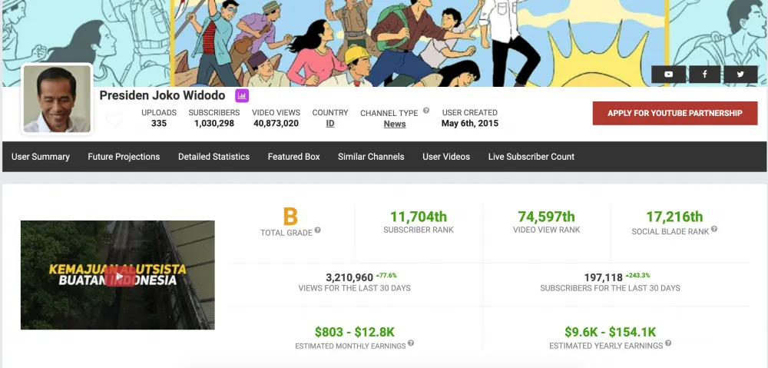Click the 17,216th Social Blade rank
Viewport: 768px width, 368px height.
(674, 217)
